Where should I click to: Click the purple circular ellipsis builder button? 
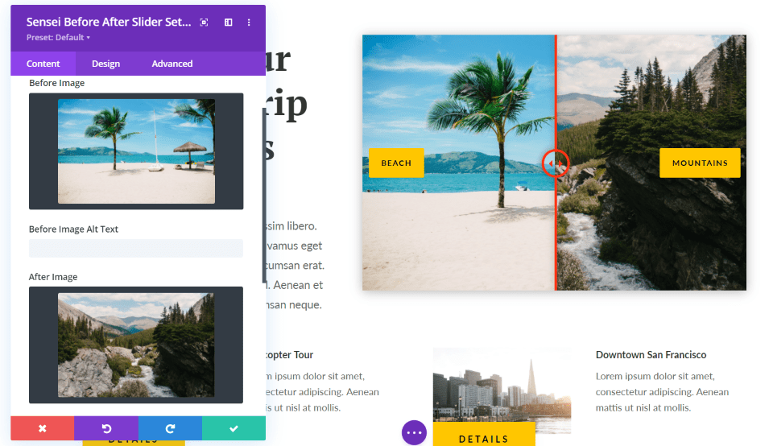[x=414, y=432]
